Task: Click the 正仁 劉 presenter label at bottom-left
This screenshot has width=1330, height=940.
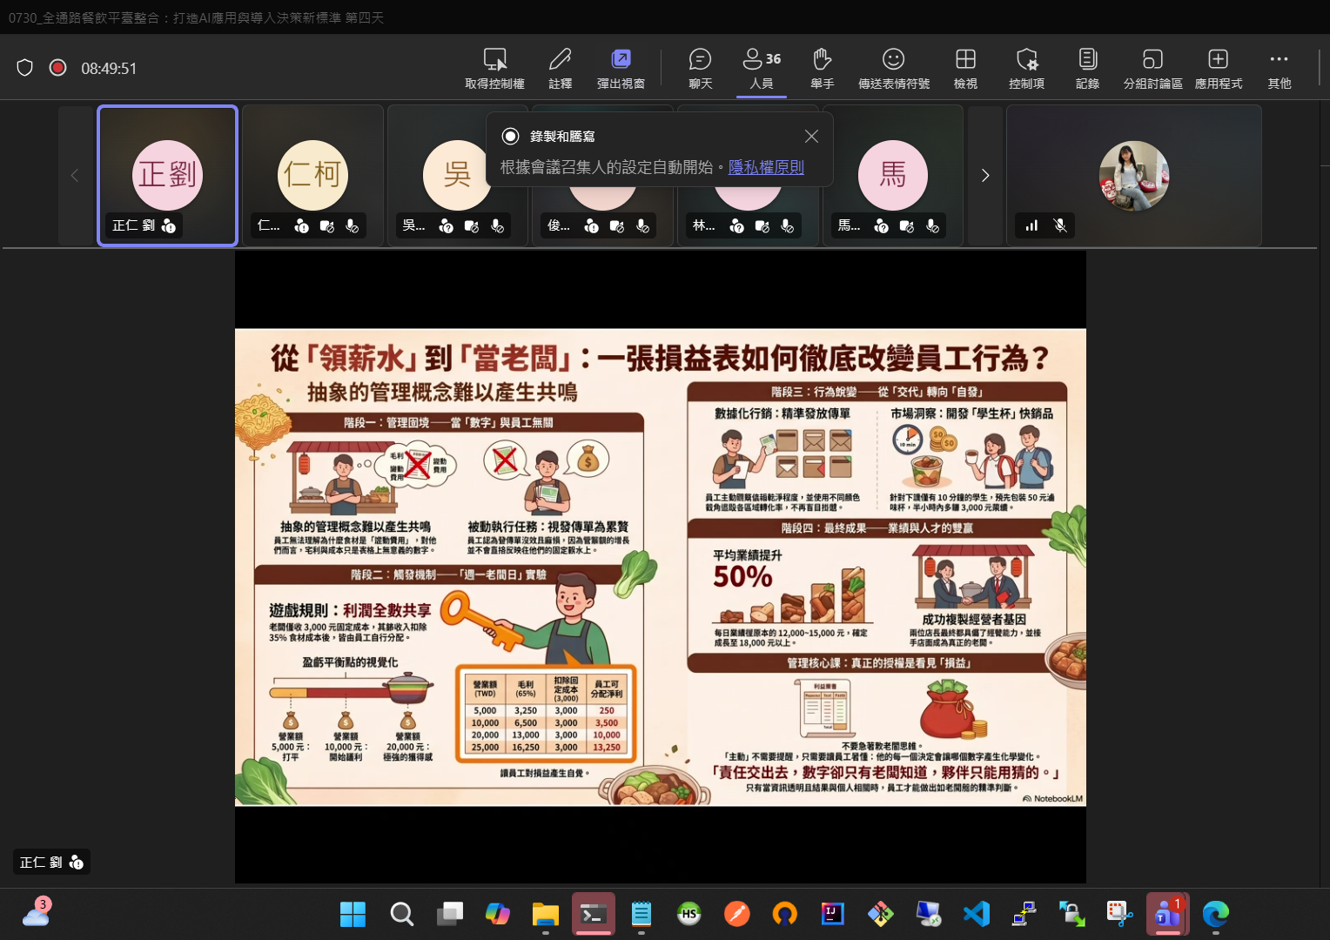Action: [x=51, y=862]
